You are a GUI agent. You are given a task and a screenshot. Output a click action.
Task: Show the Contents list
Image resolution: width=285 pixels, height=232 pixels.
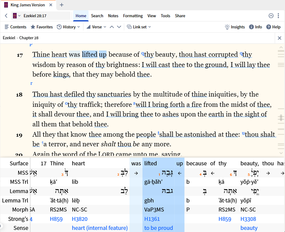click(x=15, y=27)
